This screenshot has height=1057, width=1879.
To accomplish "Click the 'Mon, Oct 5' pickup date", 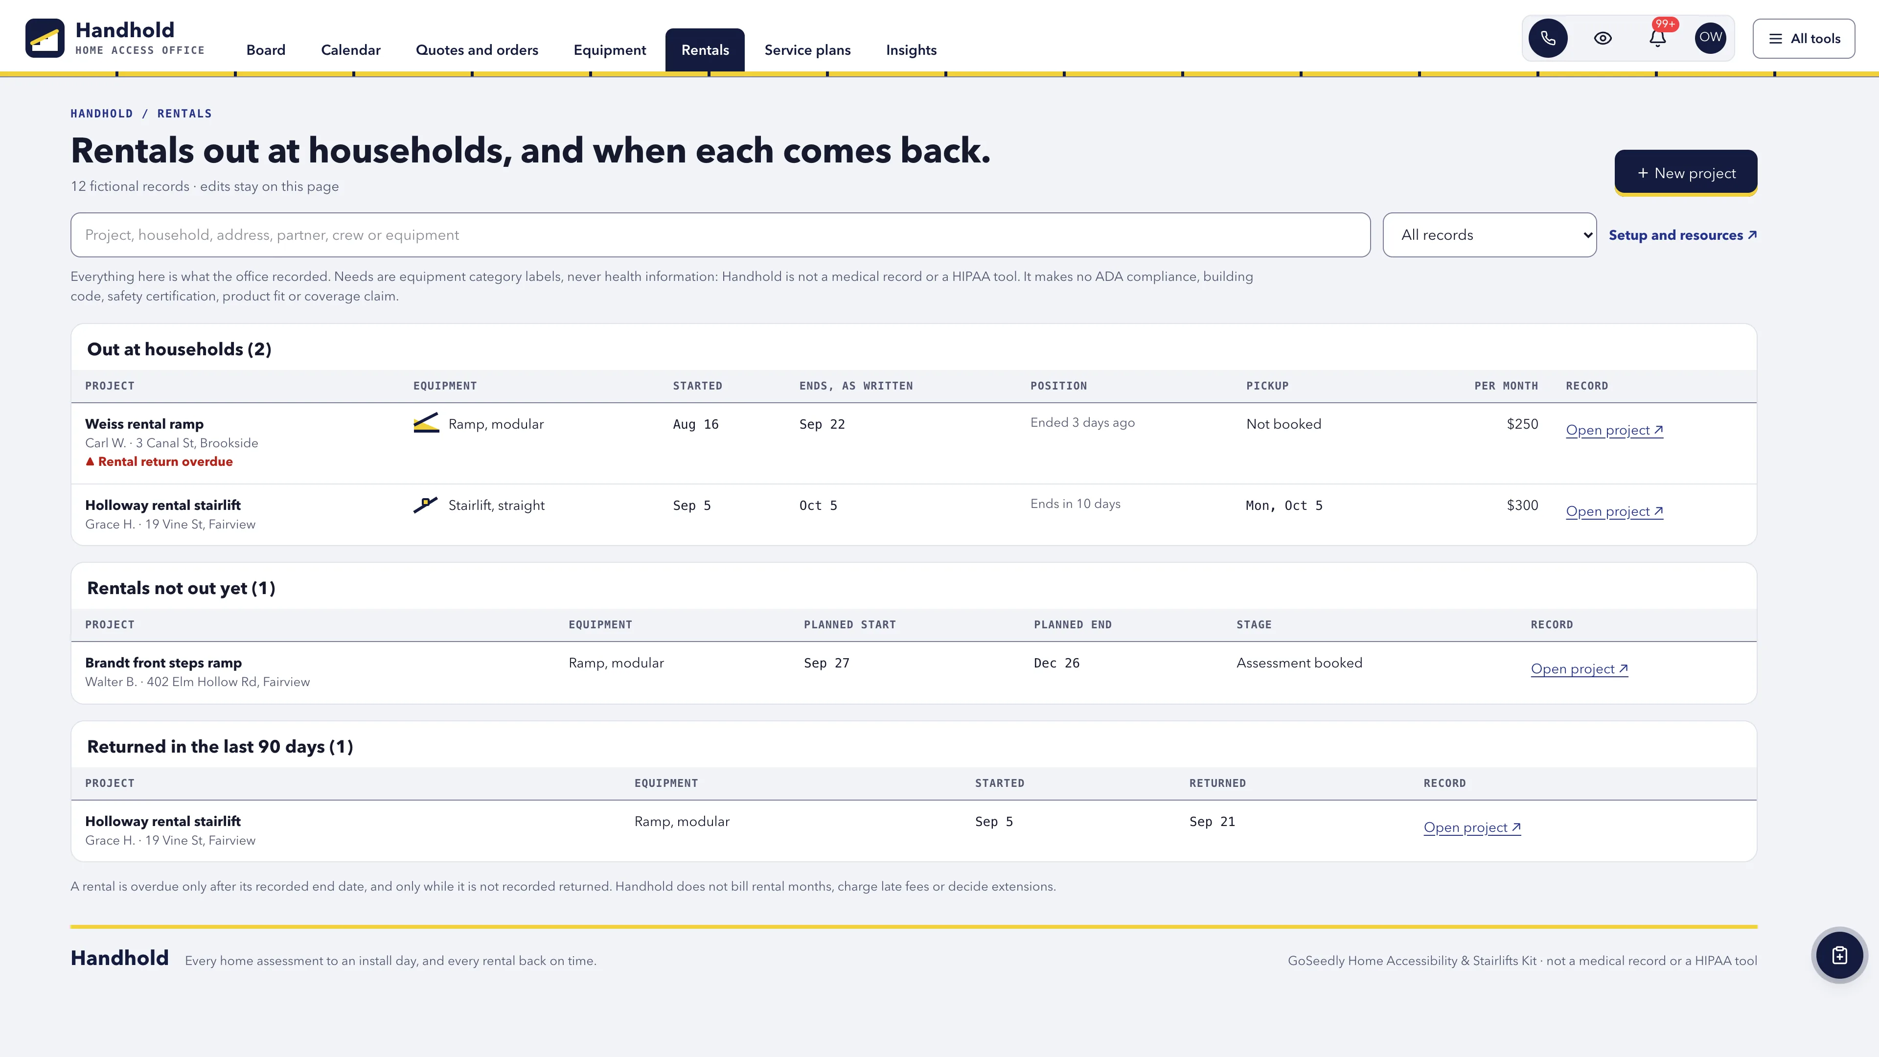I will [x=1284, y=506].
